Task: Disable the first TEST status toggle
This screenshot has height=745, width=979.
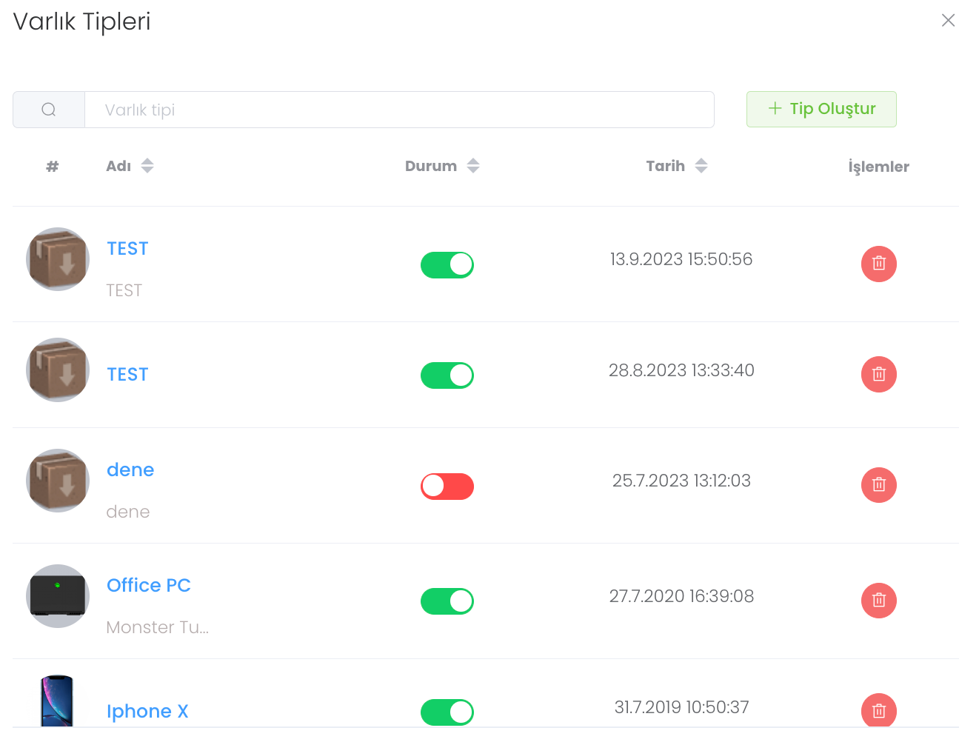Action: tap(447, 265)
